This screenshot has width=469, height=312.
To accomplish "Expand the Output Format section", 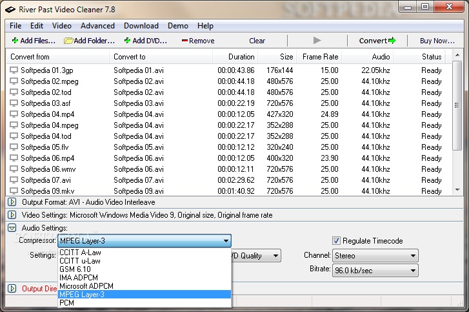I will [x=12, y=202].
